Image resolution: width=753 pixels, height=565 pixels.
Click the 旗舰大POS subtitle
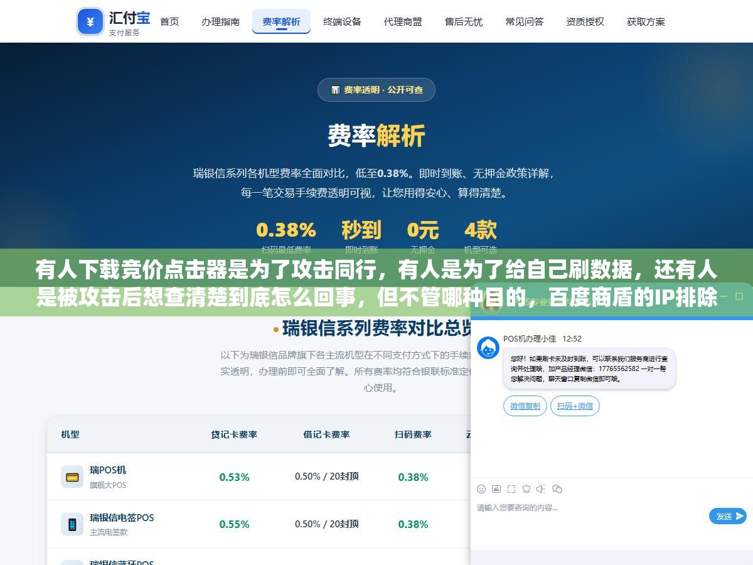108,485
